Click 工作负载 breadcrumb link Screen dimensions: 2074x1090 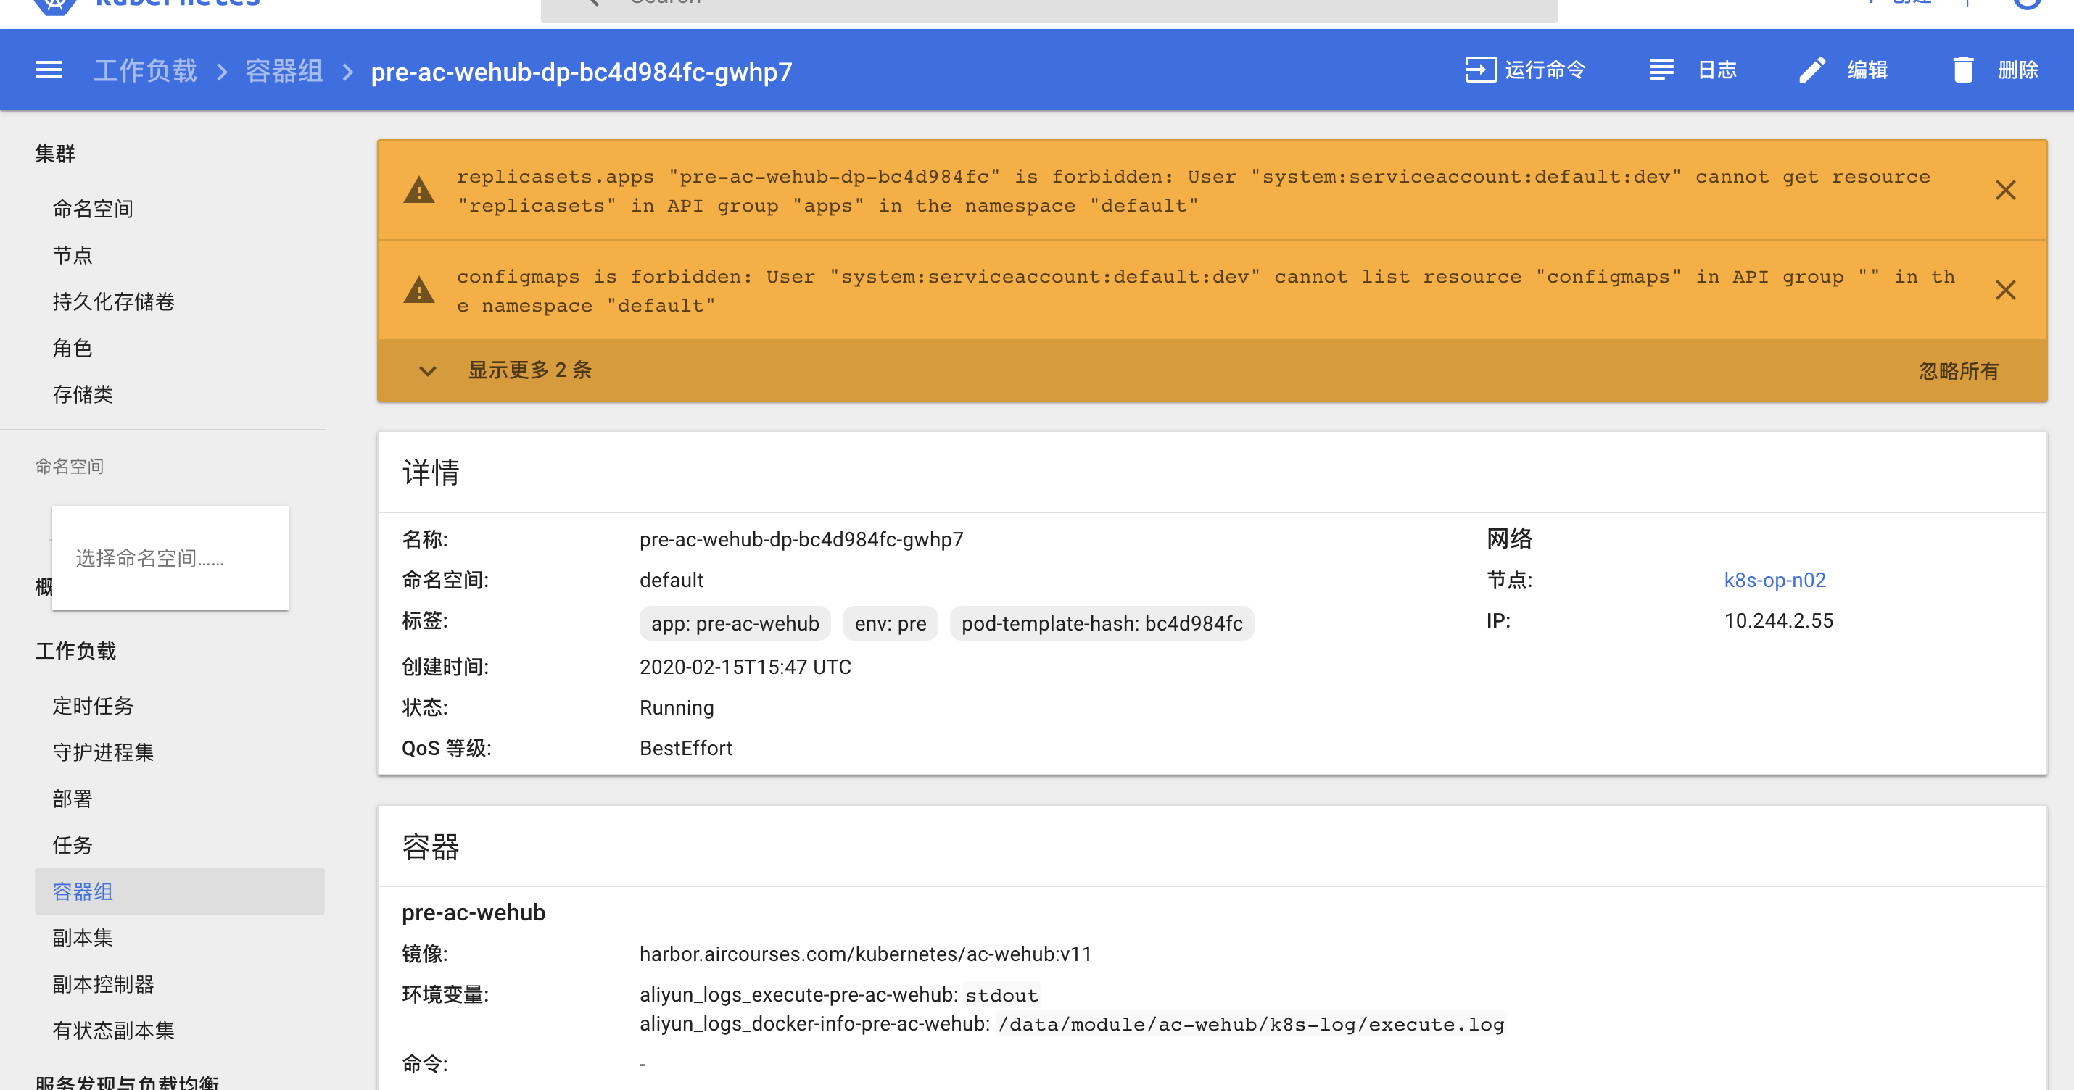[146, 71]
